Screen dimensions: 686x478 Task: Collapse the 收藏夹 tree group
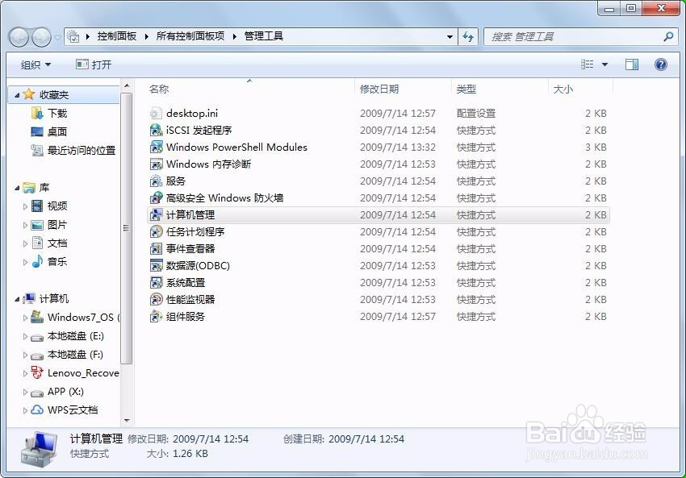pyautogui.click(x=17, y=95)
